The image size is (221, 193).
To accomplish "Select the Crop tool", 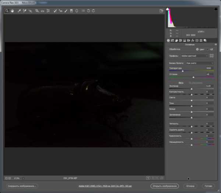I will coord(37,11).
